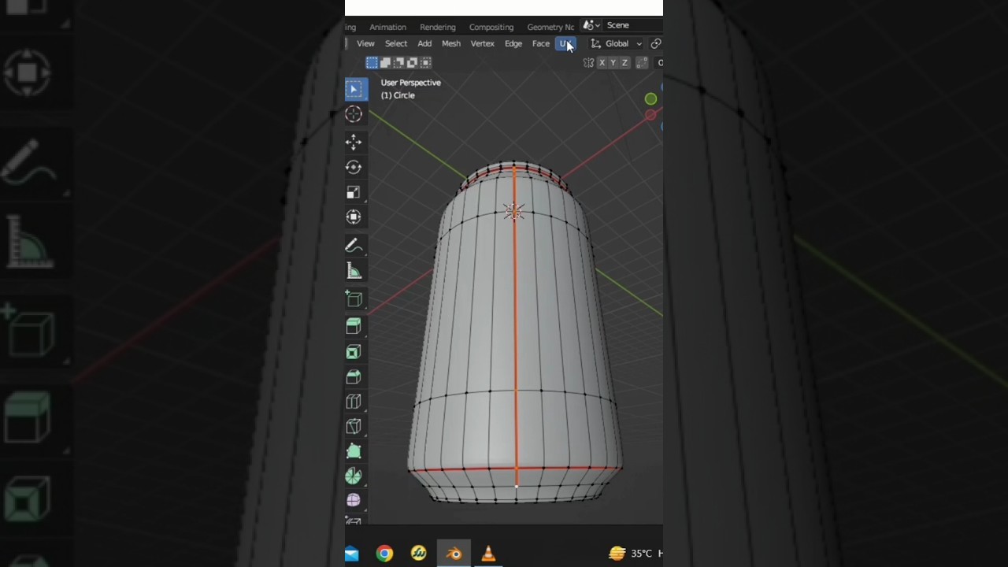Select the Move tool
This screenshot has height=567, width=1008.
tap(354, 142)
